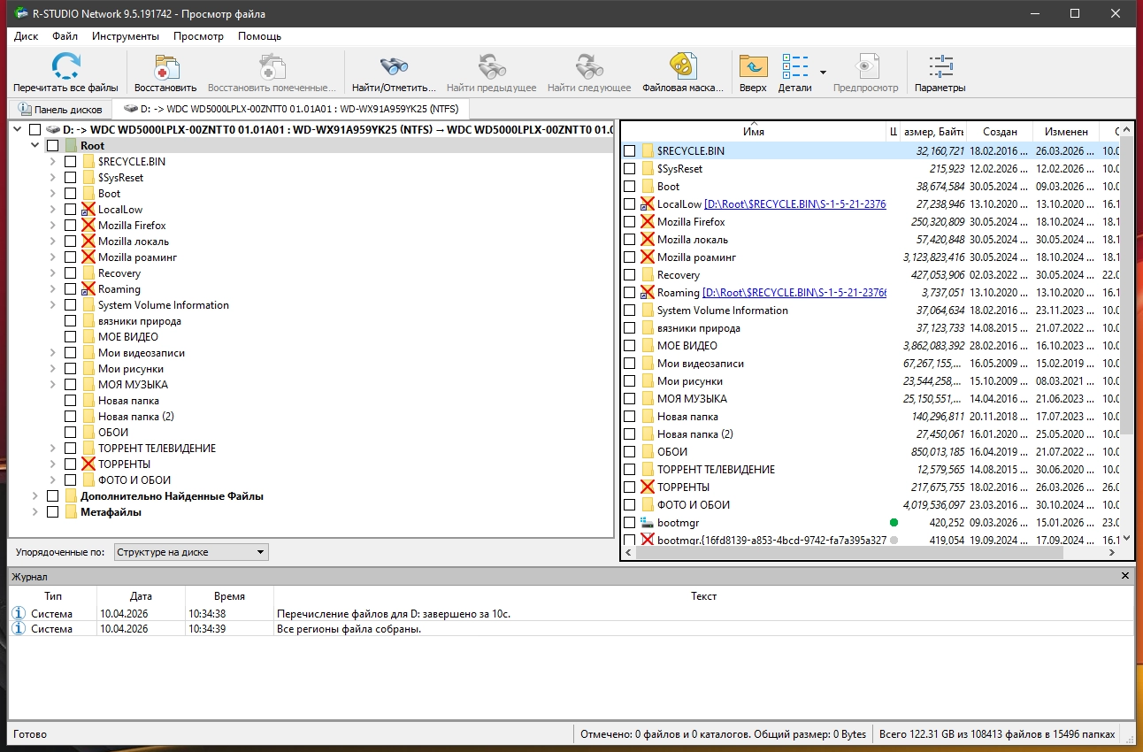Select the 'вязники природа' folder in tree
1143x752 pixels.
coord(139,321)
